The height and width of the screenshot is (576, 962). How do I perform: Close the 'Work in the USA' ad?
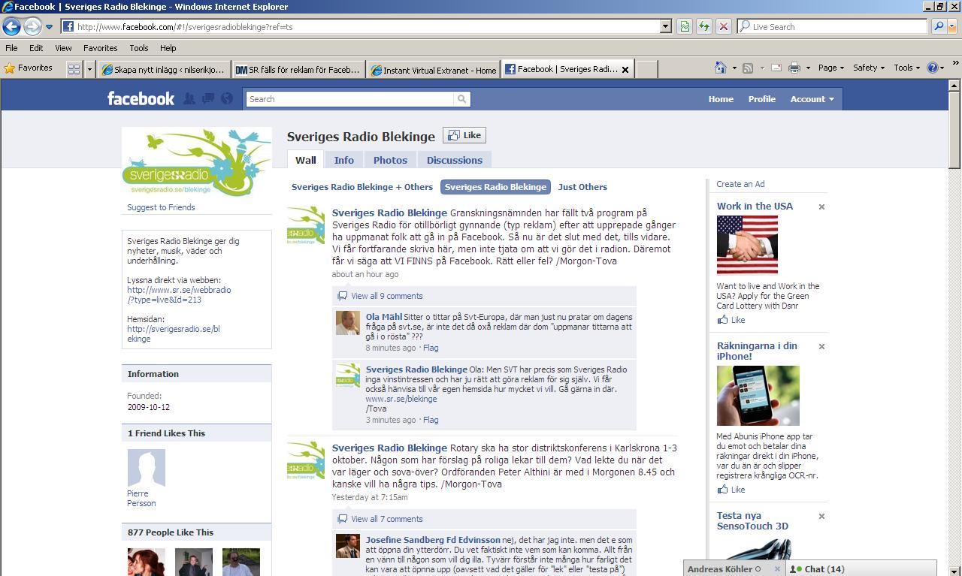coord(821,207)
